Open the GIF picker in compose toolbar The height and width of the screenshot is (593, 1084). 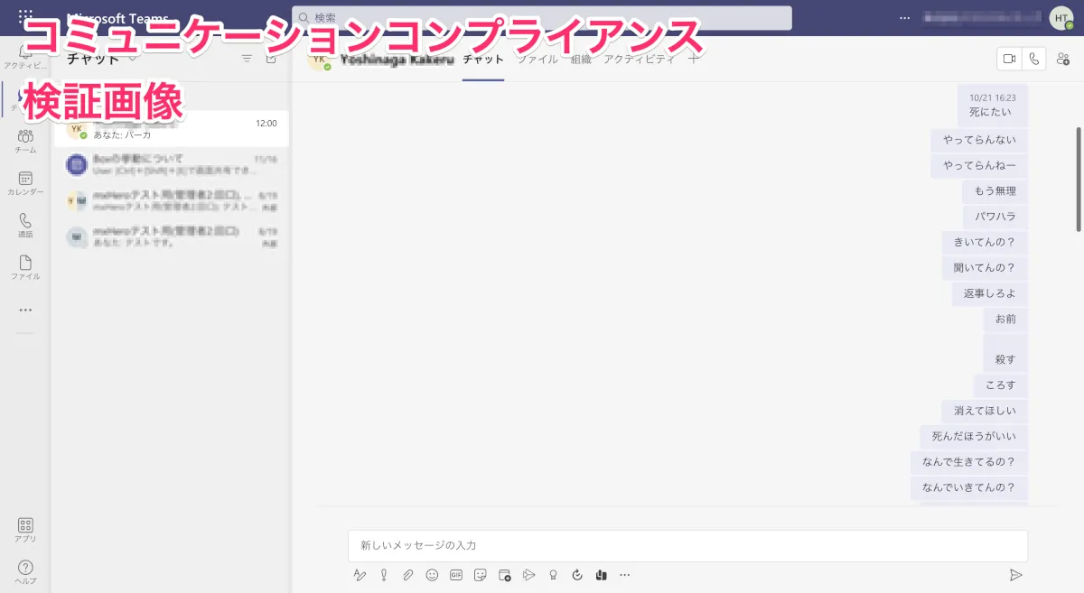(x=456, y=575)
